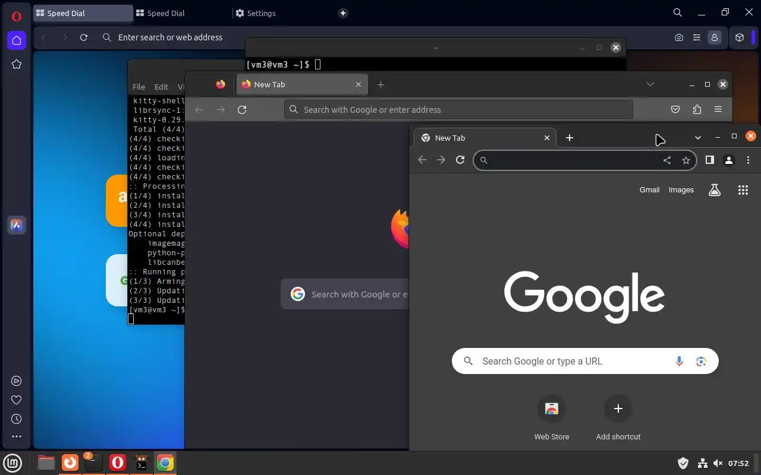Open the Opera main menu logo

[16, 16]
